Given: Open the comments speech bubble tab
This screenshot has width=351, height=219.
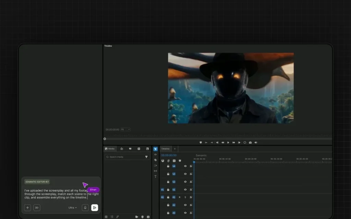Looking at the screenshot, I should point(130,149).
